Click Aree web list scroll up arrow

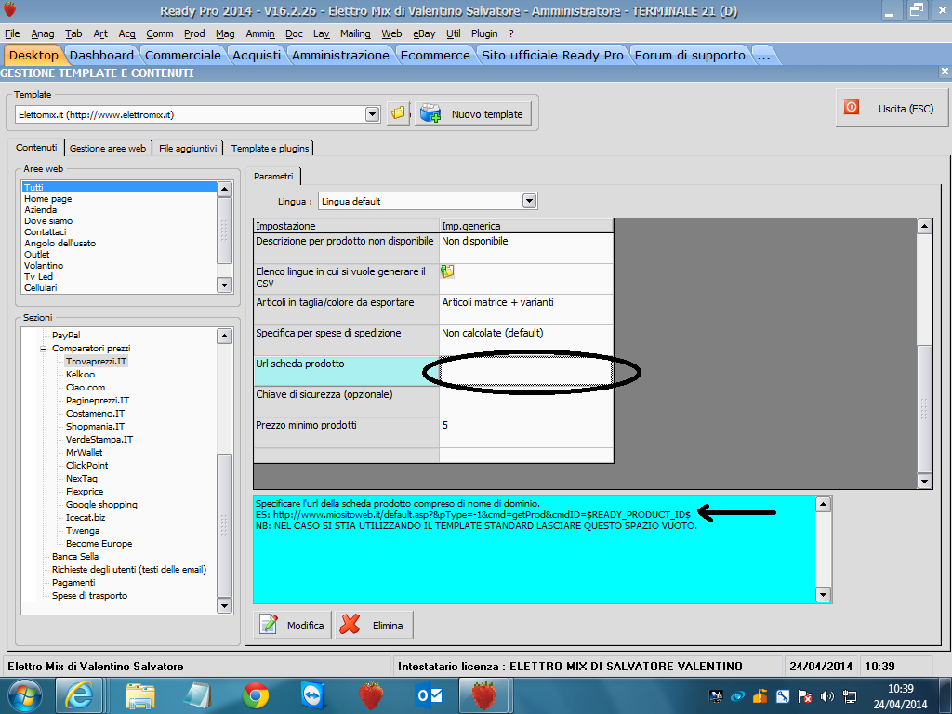pos(225,189)
